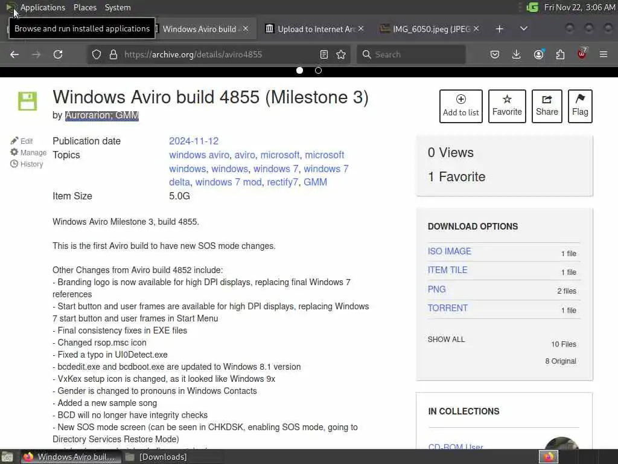This screenshot has height=464, width=618.
Task: Open the CD-ROM User collection link
Action: coord(456,446)
